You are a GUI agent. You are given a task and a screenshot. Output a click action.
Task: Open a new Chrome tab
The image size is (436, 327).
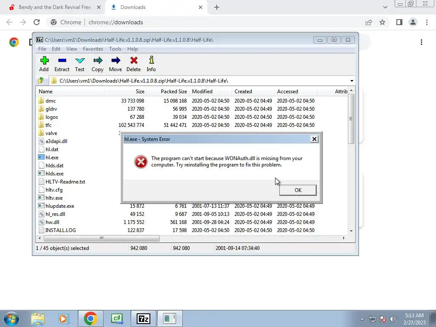(217, 7)
